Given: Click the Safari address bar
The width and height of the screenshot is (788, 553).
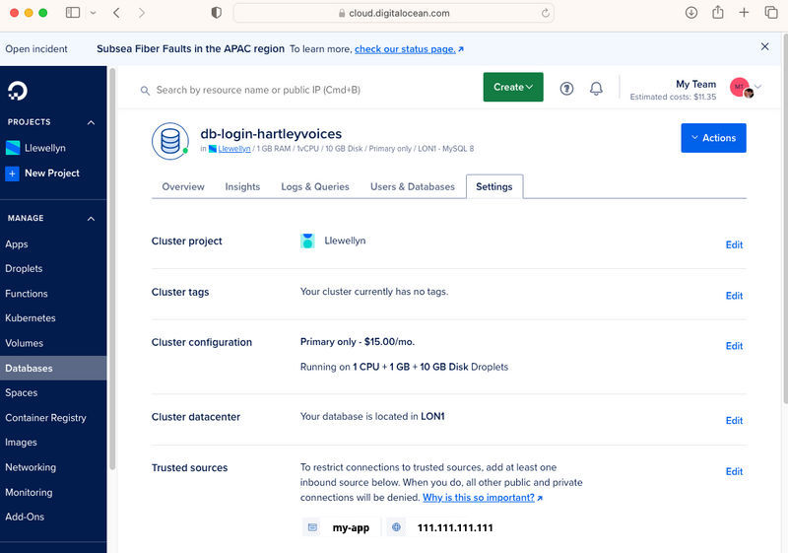Looking at the screenshot, I should point(393,13).
